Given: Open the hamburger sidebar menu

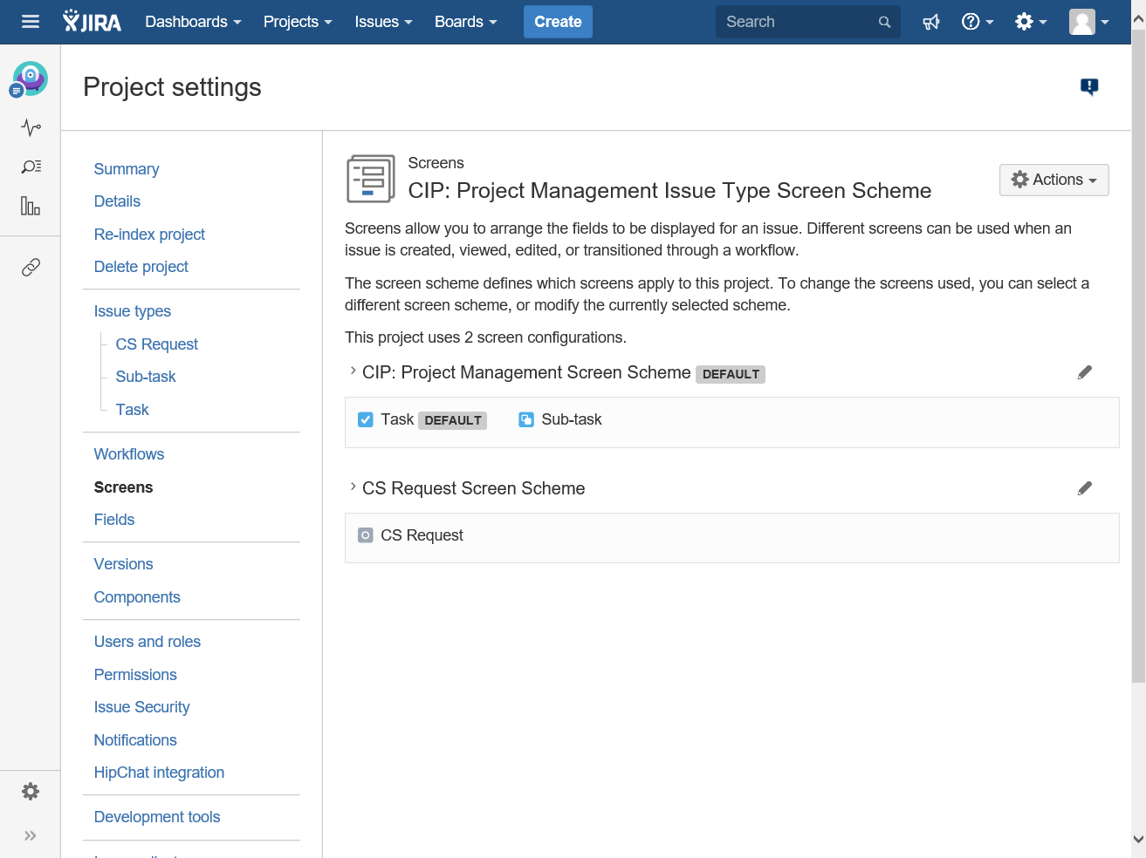Looking at the screenshot, I should 31,22.
